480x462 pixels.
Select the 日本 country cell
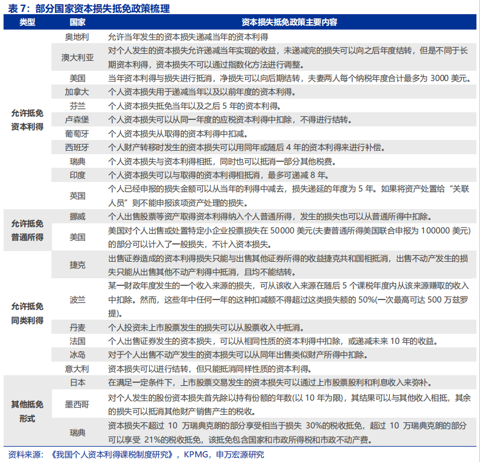coord(77,382)
